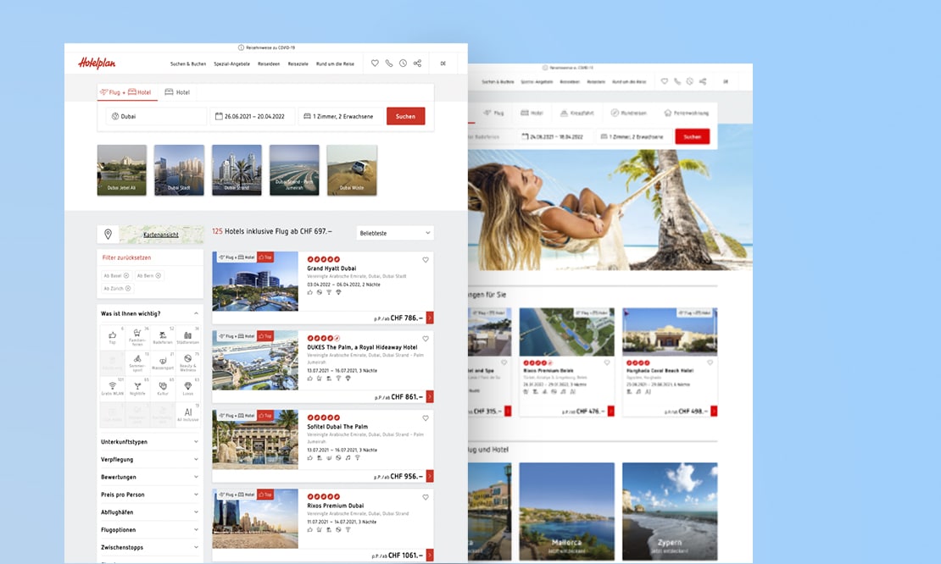Click the phone contact icon in the front header
Viewport: 941px width, 564px height.
389,63
